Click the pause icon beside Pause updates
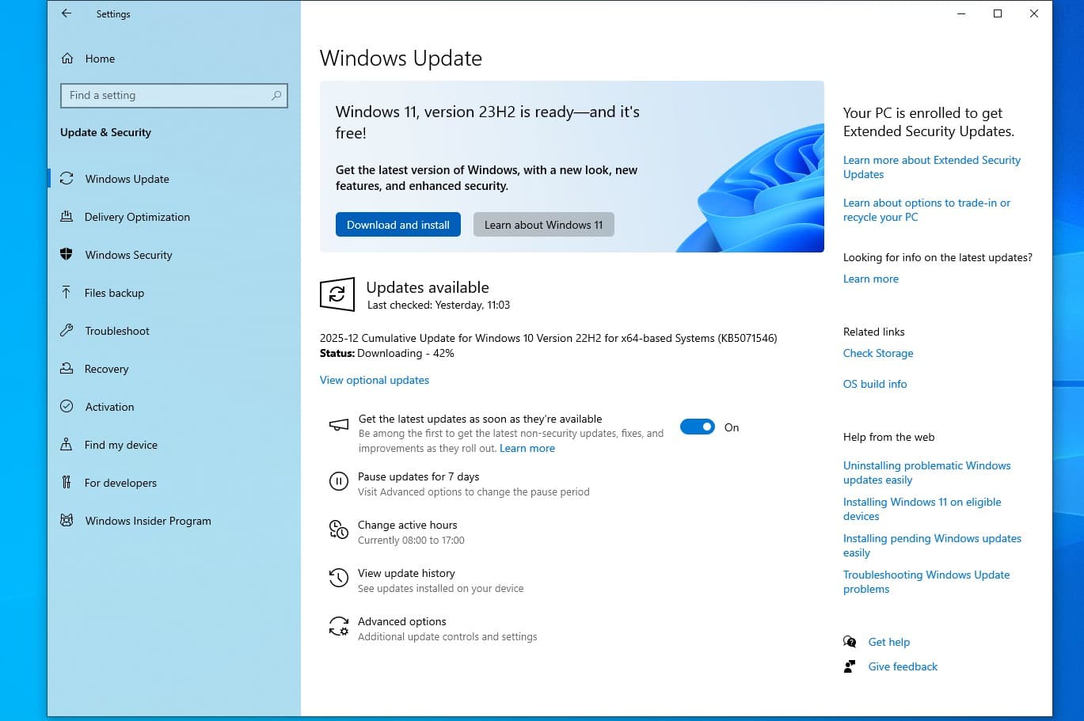 click(x=337, y=481)
